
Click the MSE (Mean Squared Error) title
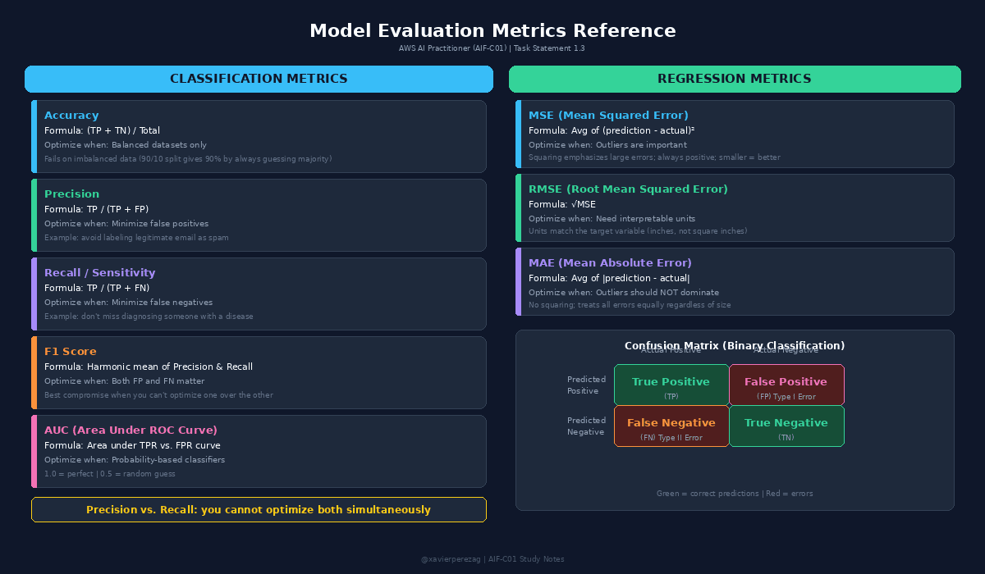tap(608, 116)
